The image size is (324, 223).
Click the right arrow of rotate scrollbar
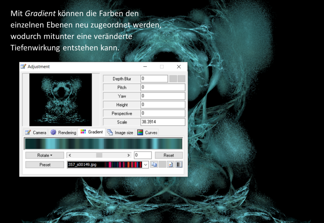tap(128, 155)
